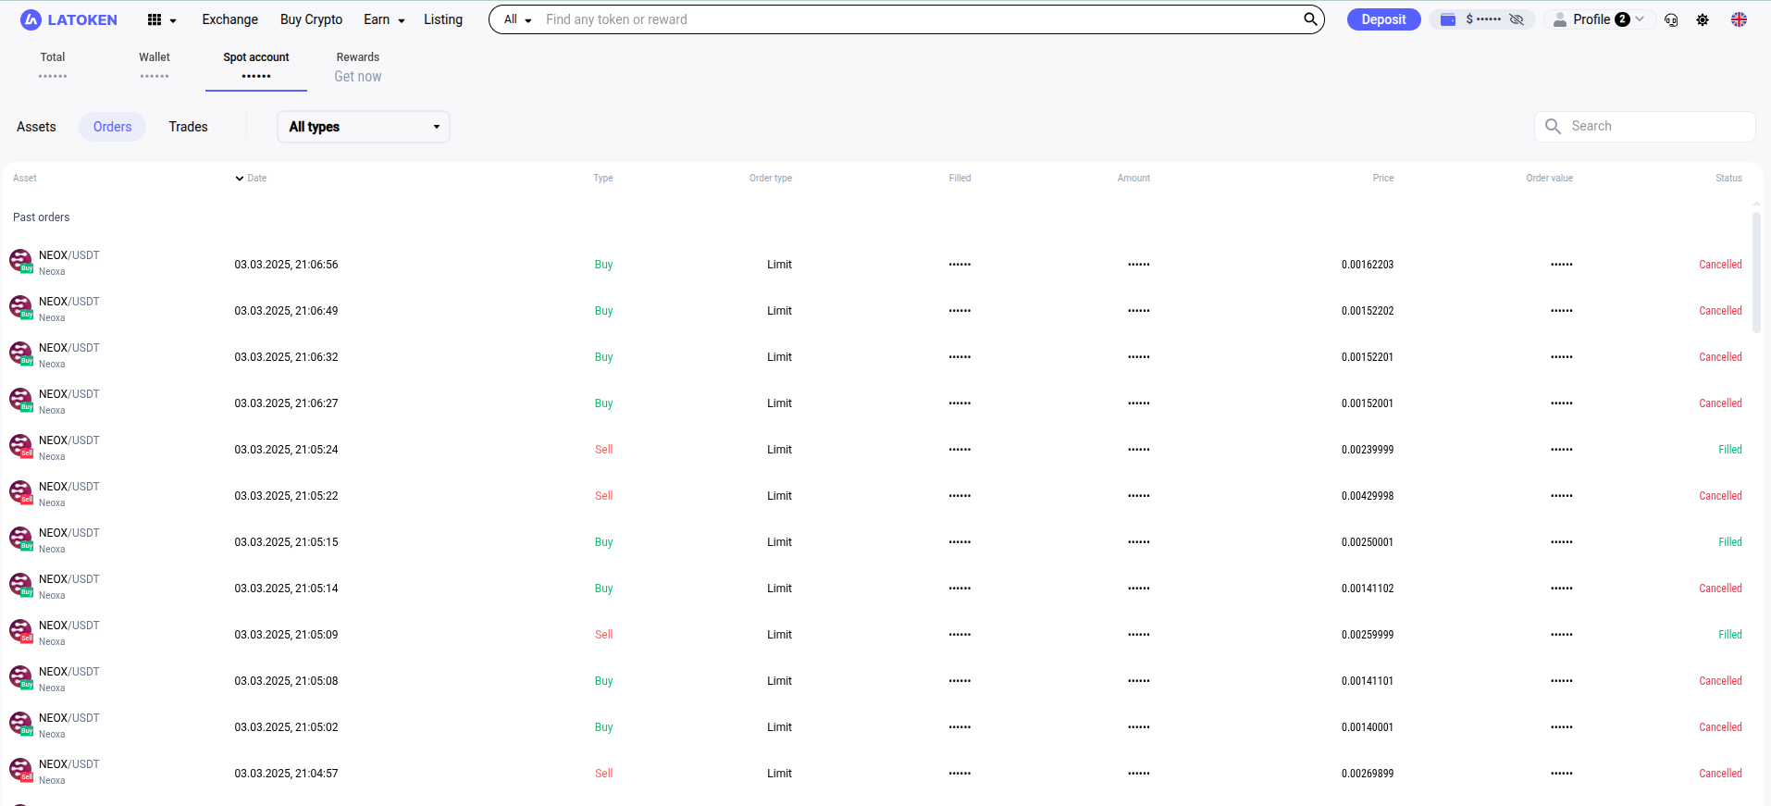Click the Price column header

[1383, 178]
